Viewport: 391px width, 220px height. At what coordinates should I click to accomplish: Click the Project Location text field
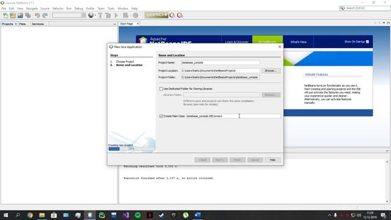pos(221,71)
